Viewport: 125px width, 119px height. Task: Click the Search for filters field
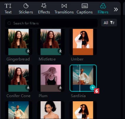pos(51,23)
